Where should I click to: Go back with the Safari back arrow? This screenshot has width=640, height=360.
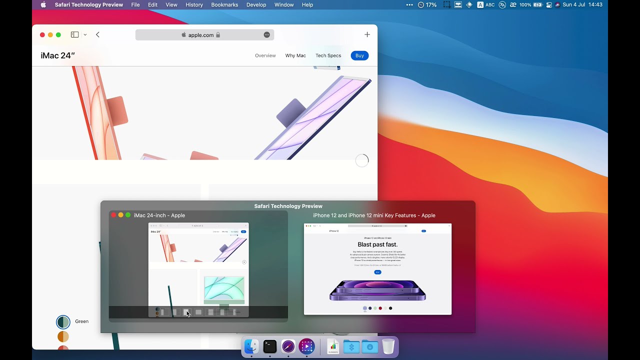tap(97, 35)
